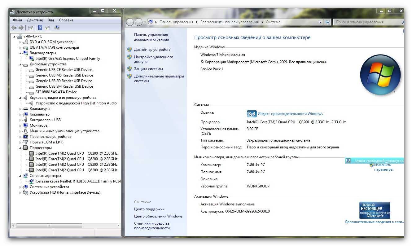The height and width of the screenshot is (246, 412).
Task: Click the Forward arrow in Device Manager toolbar
Action: coord(21,28)
